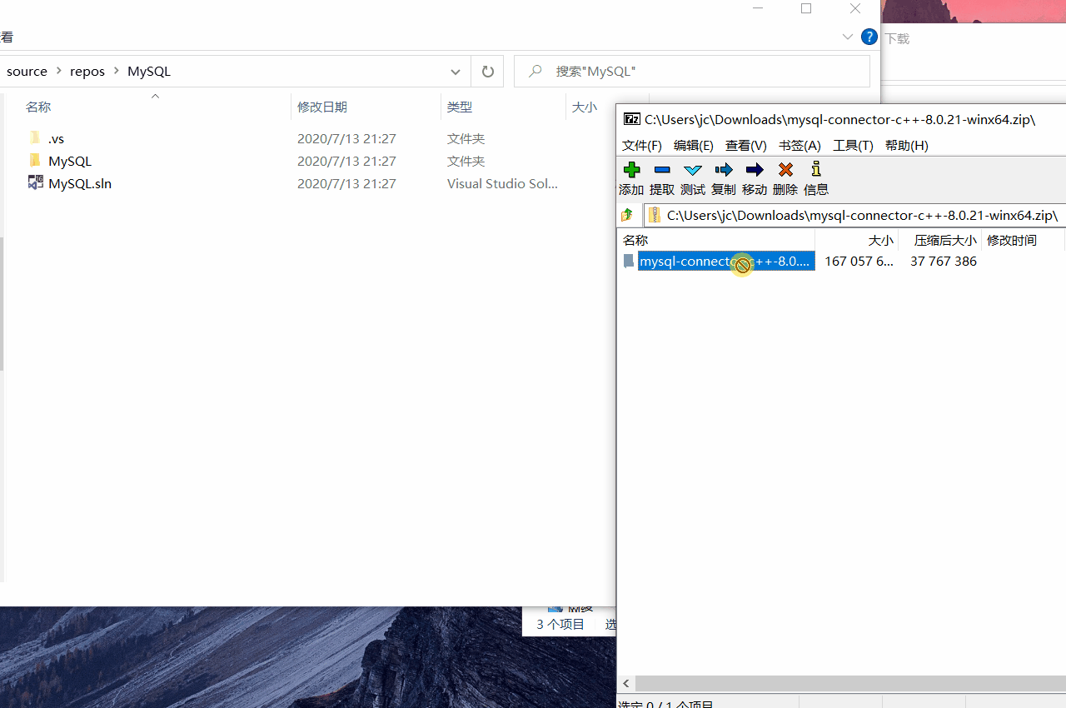Viewport: 1066px width, 708px height.
Task: Click the 7-Zip Move (移动) toolbar icon
Action: (755, 170)
